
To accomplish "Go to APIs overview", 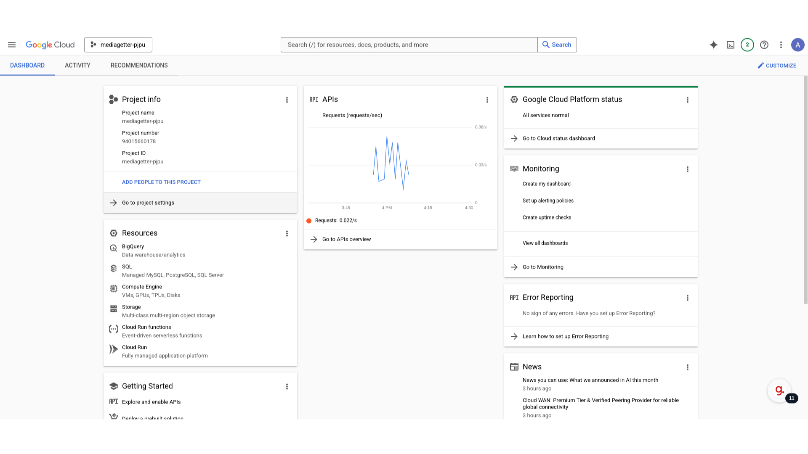I will 401,239.
